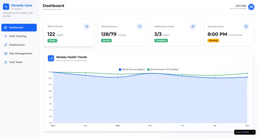Viewport: 258px width, 137px height.
Task: Close the Made by badge
Action: click(253, 132)
